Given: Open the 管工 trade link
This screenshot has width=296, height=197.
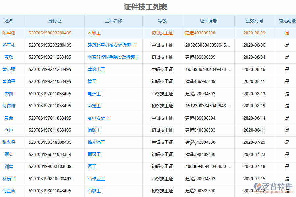Looking at the screenshot, I should [x=91, y=81].
